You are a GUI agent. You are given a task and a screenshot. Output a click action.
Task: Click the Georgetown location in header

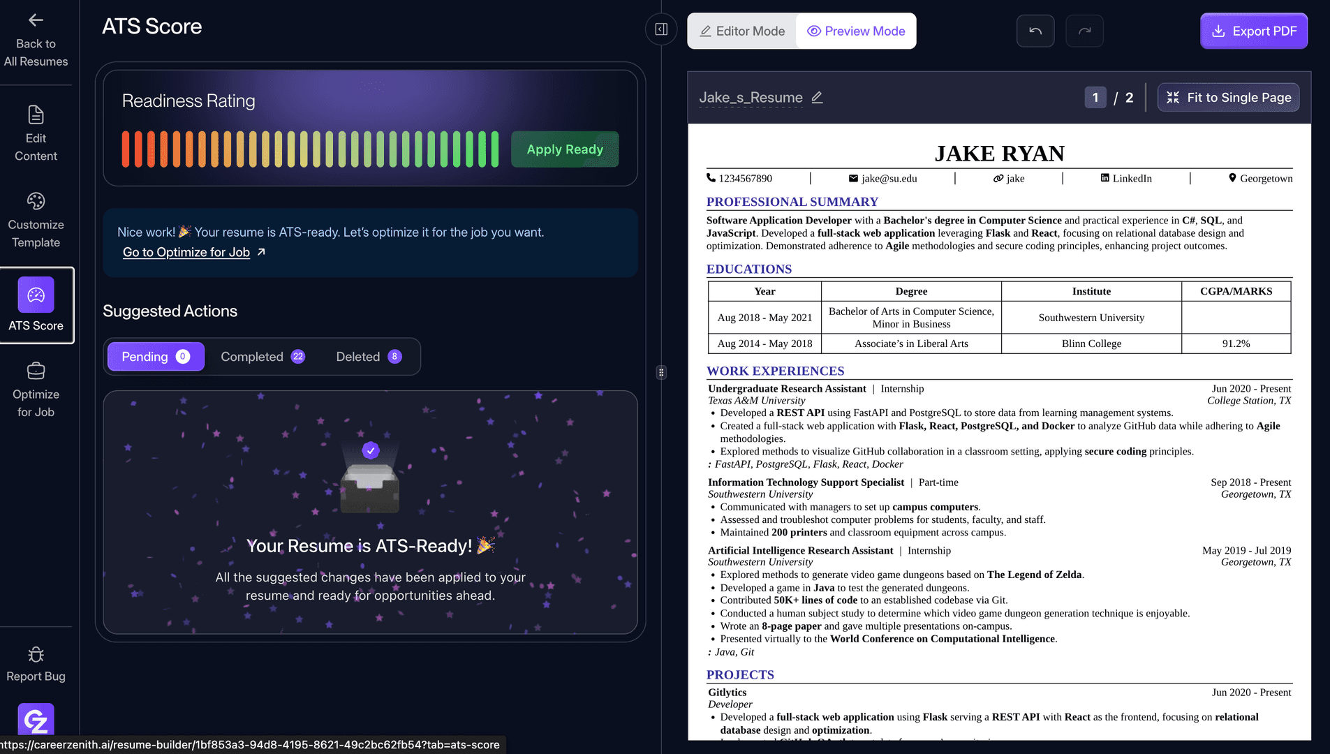coord(1260,178)
